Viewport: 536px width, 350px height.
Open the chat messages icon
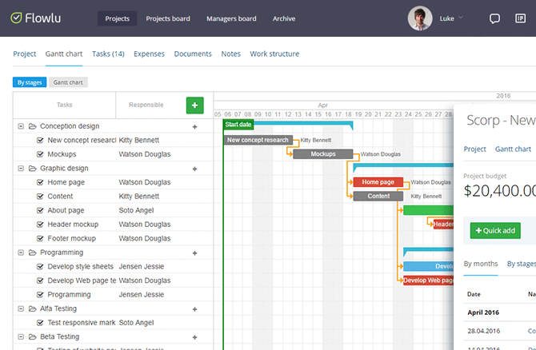point(494,18)
